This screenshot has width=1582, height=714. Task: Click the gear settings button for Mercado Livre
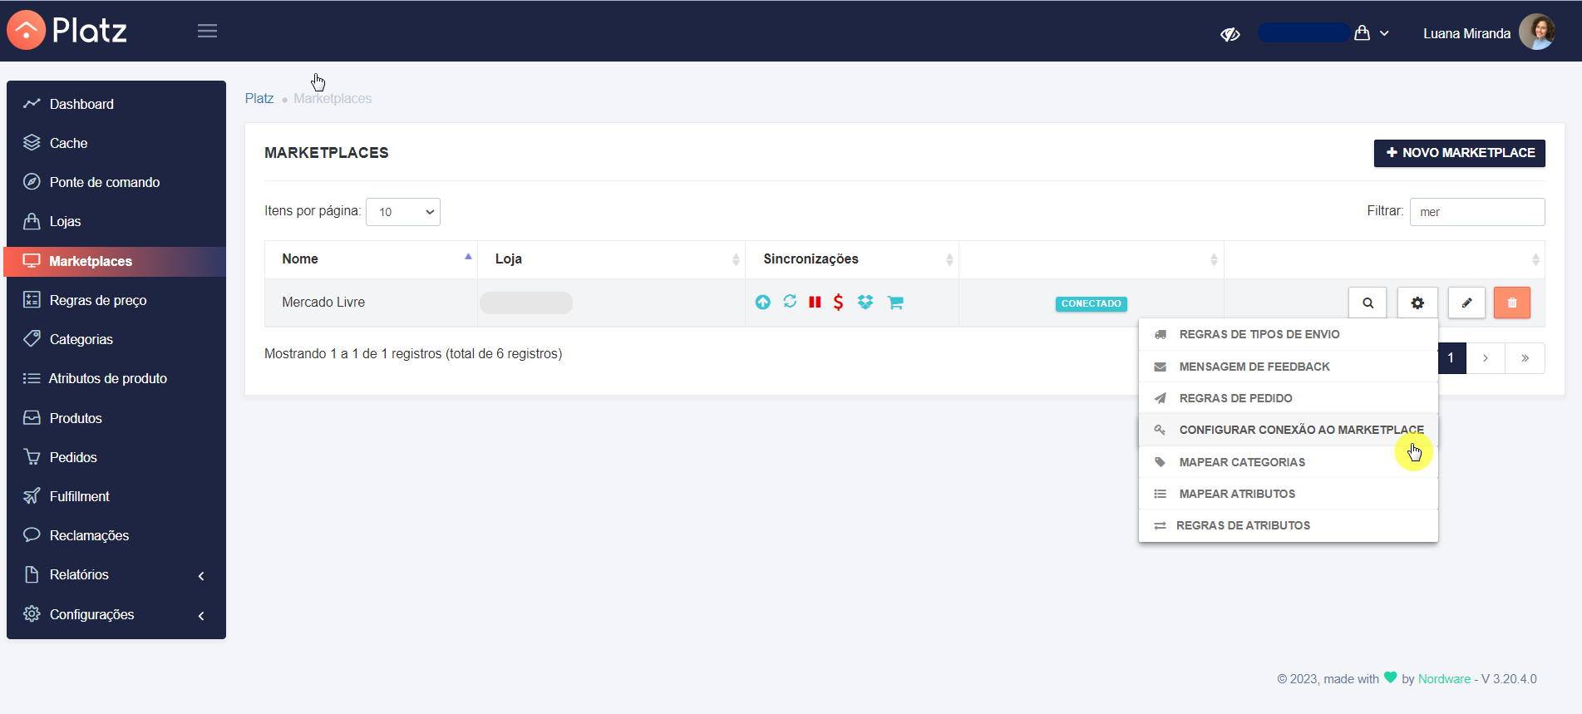point(1417,303)
